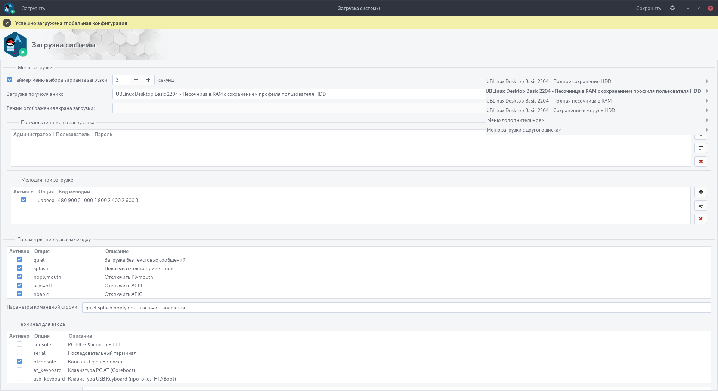Viewport: 718px width, 391px height.
Task: Click the 'Сохранить' button
Action: click(x=649, y=8)
